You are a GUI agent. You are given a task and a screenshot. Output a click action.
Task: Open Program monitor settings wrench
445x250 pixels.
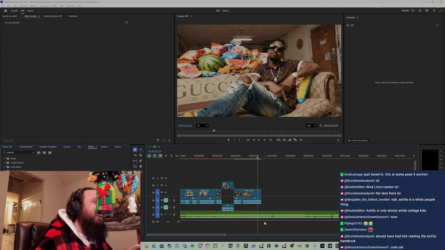(x=321, y=126)
